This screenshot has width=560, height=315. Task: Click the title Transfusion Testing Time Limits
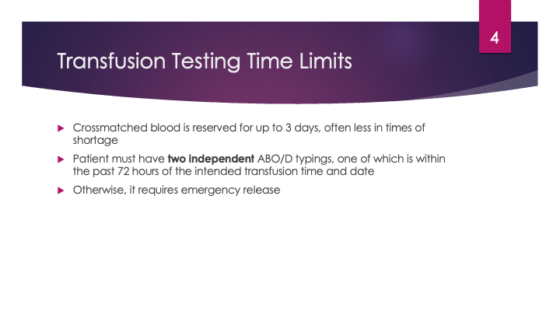[205, 60]
